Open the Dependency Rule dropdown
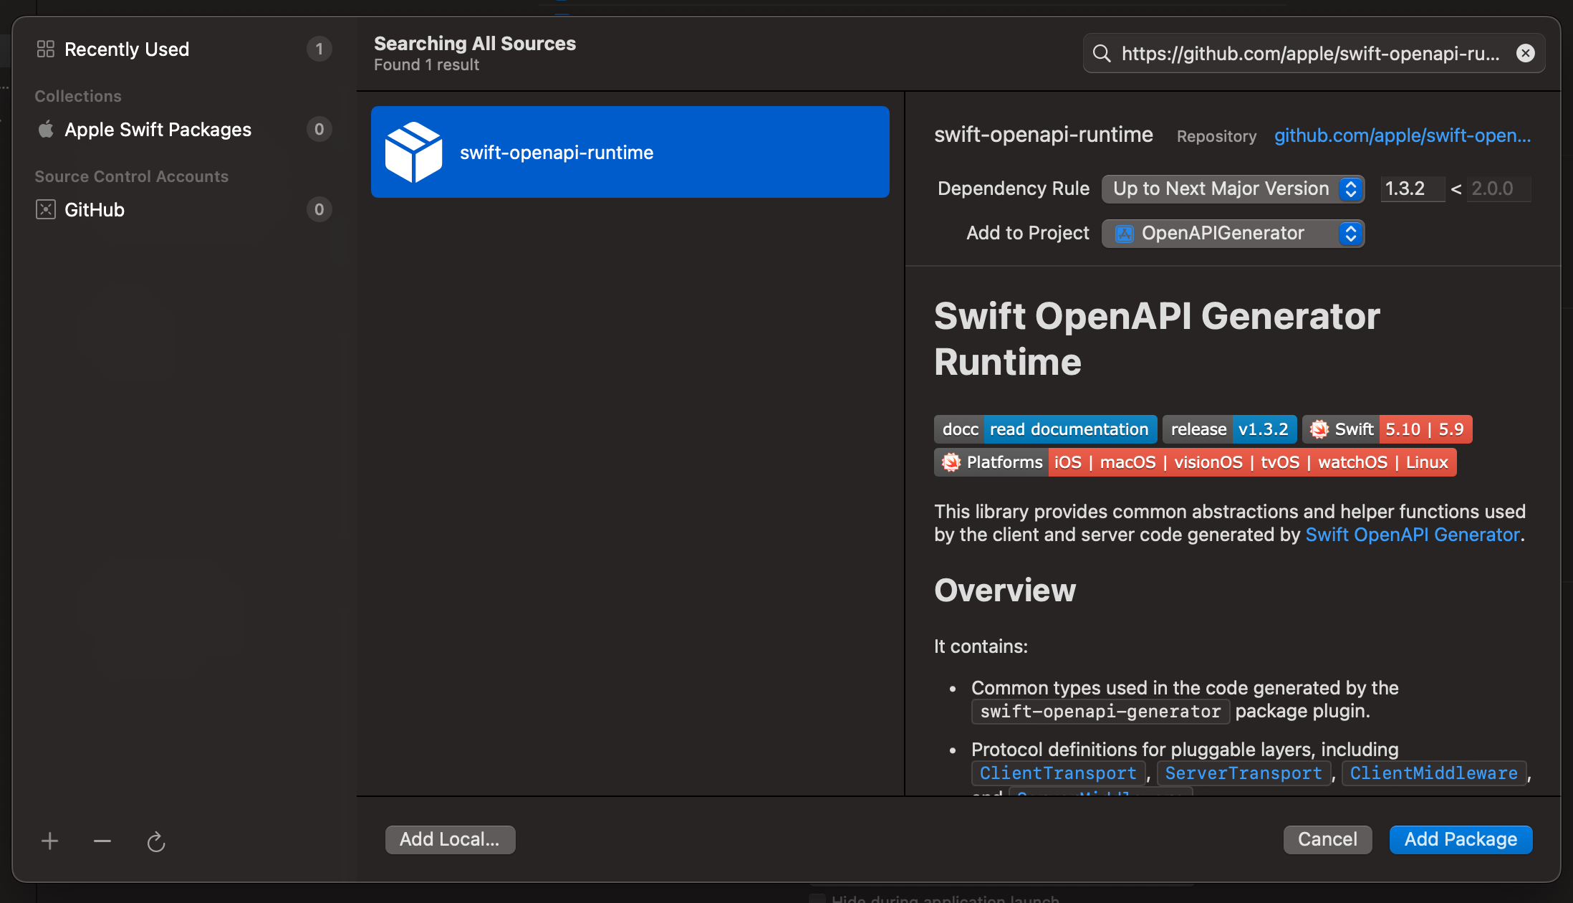 1233,189
